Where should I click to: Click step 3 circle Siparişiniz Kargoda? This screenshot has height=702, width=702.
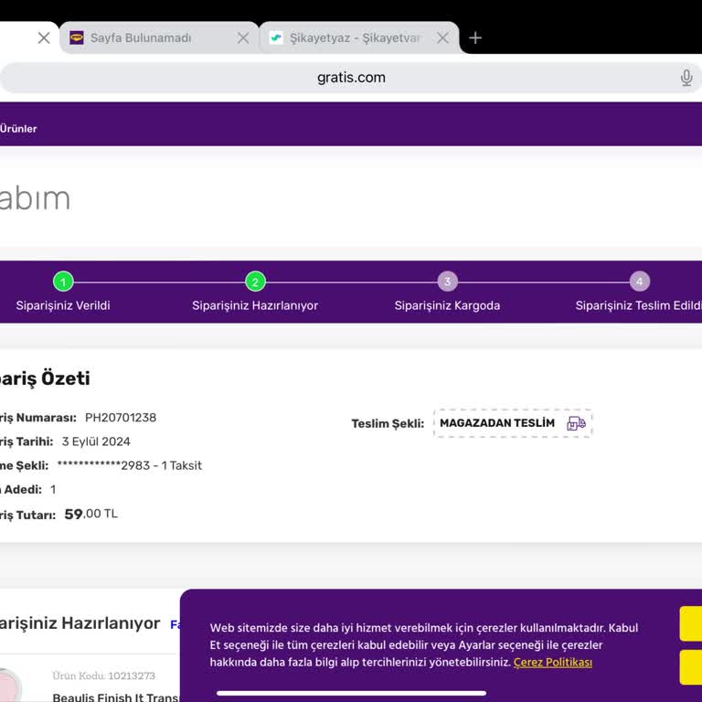pyautogui.click(x=447, y=282)
